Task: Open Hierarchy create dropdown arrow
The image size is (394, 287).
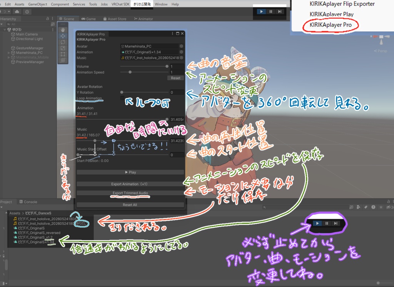Action: tap(2, 24)
